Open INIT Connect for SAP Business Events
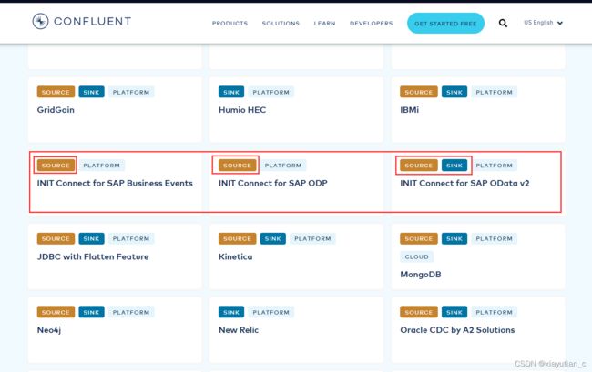Image resolution: width=592 pixels, height=372 pixels. coord(115,183)
